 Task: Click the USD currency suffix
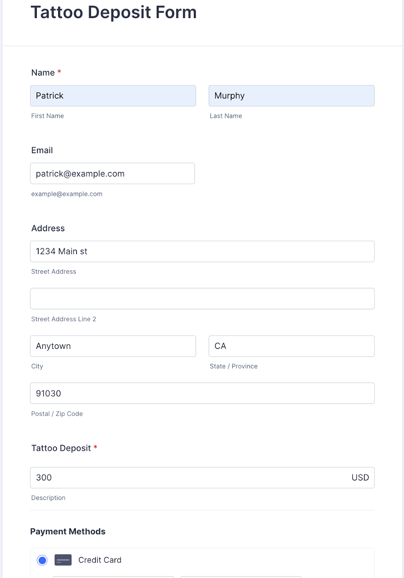point(360,478)
